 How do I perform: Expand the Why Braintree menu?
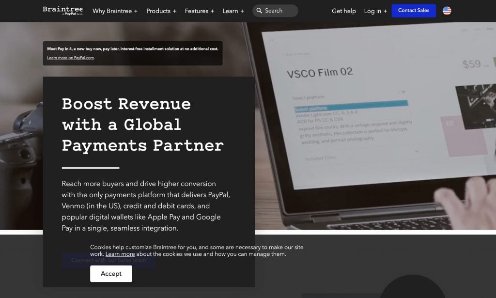(115, 11)
